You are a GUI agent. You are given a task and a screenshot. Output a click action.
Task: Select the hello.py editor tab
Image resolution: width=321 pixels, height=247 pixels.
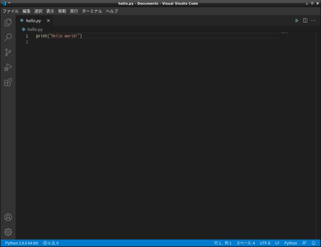[34, 20]
